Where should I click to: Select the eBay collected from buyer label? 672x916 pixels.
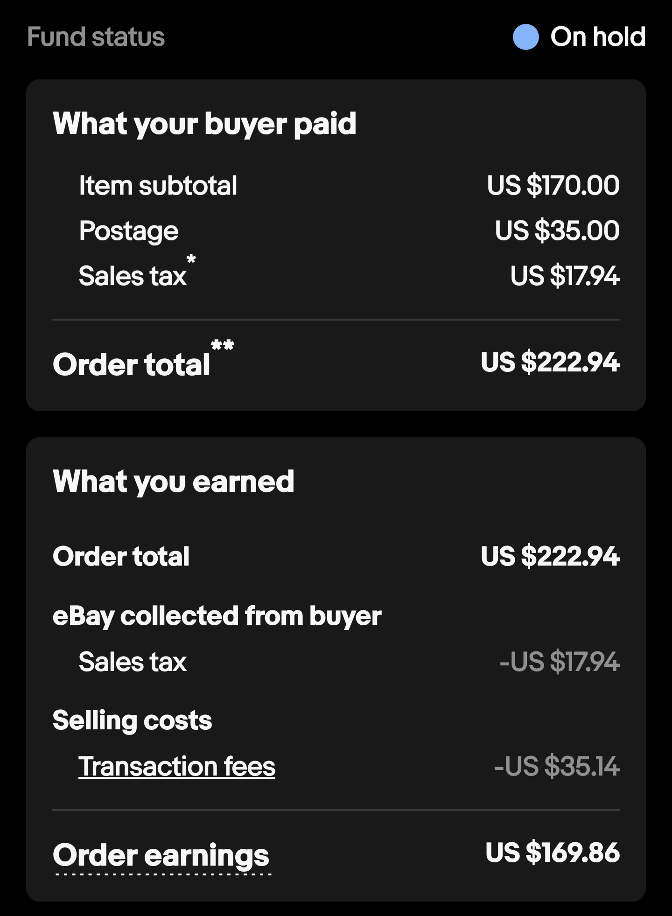coord(217,616)
